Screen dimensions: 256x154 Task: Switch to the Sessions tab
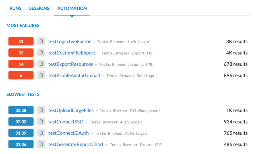coord(39,8)
